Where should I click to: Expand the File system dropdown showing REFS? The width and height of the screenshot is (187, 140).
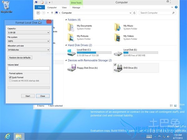pyautogui.click(x=29, y=41)
